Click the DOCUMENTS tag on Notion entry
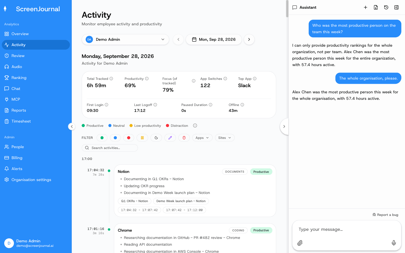Image resolution: width=405 pixels, height=253 pixels. point(235,172)
